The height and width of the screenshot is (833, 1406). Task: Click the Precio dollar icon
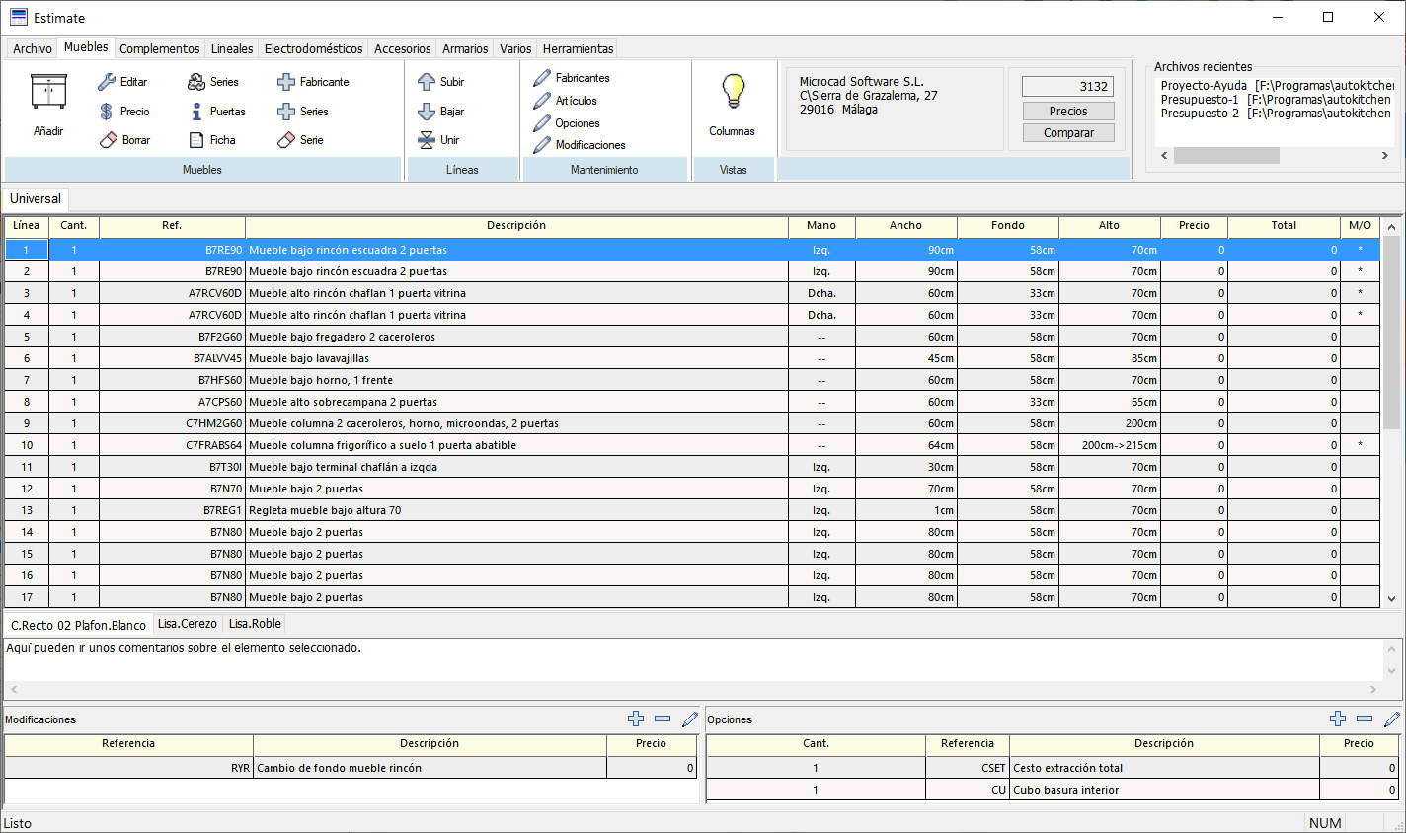click(x=107, y=112)
